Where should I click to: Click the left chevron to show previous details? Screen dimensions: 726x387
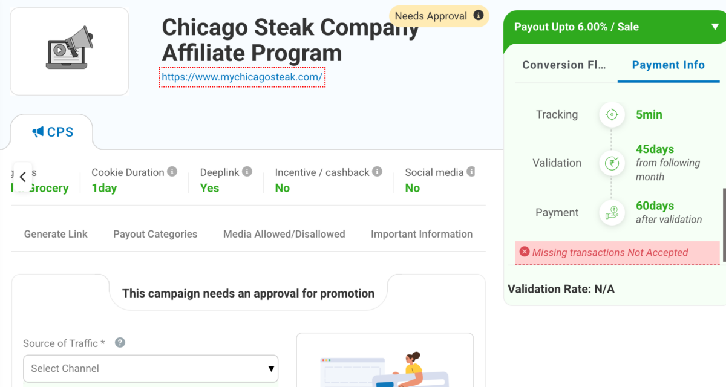22,177
